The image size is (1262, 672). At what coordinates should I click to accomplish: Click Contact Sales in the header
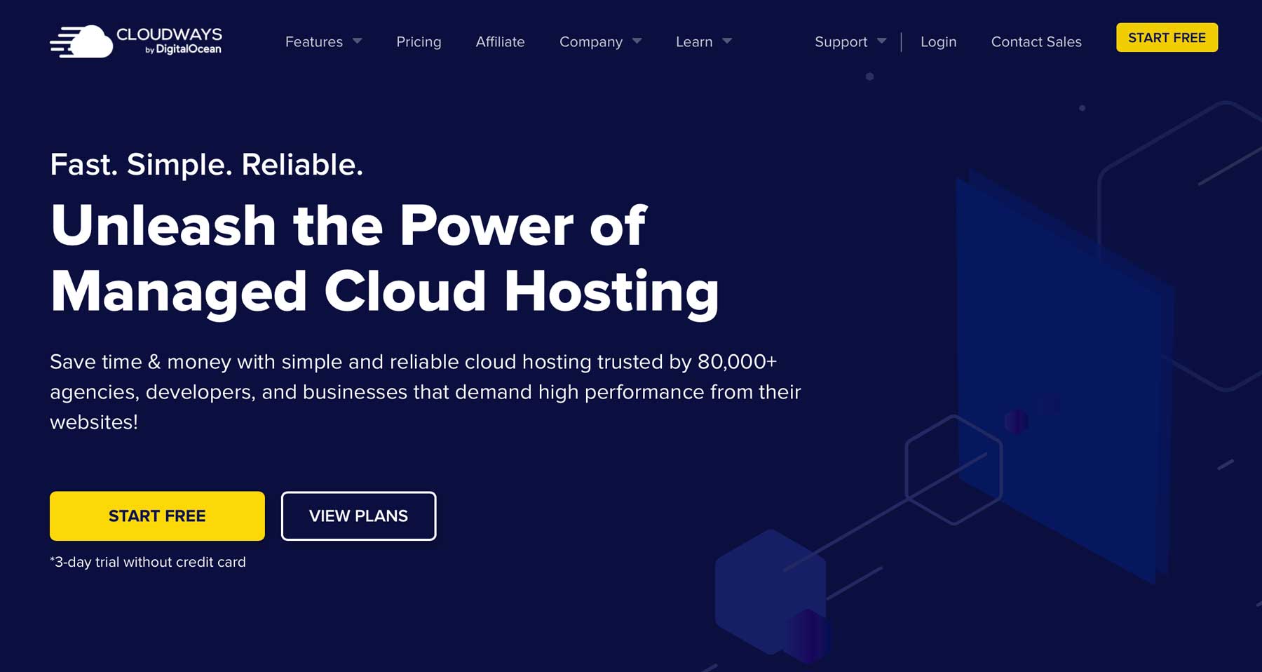[1036, 42]
